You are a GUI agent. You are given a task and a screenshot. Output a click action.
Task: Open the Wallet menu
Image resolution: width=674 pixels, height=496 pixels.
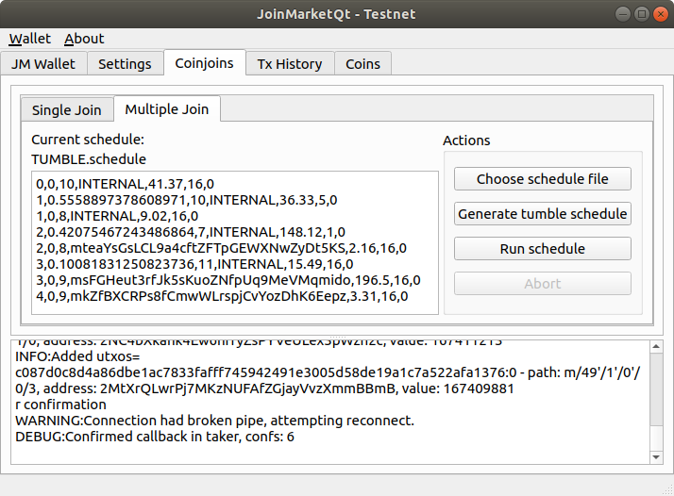(x=30, y=39)
